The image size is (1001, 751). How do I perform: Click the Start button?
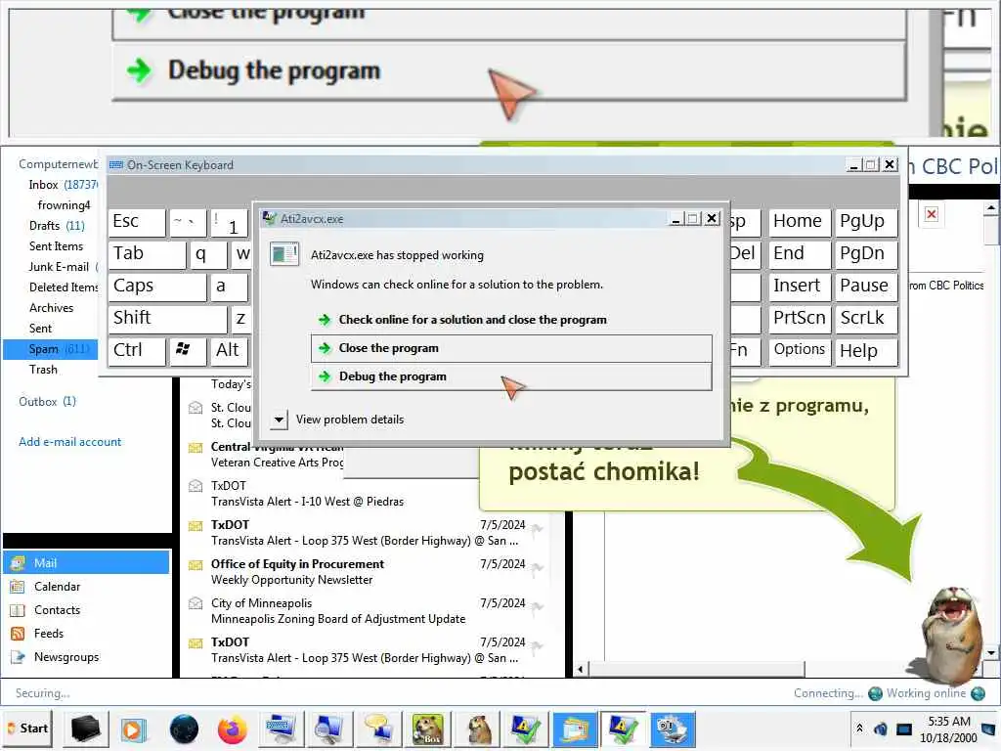click(x=27, y=729)
